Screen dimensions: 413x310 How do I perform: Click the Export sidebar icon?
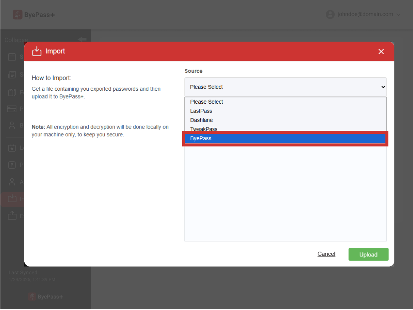pos(12,216)
